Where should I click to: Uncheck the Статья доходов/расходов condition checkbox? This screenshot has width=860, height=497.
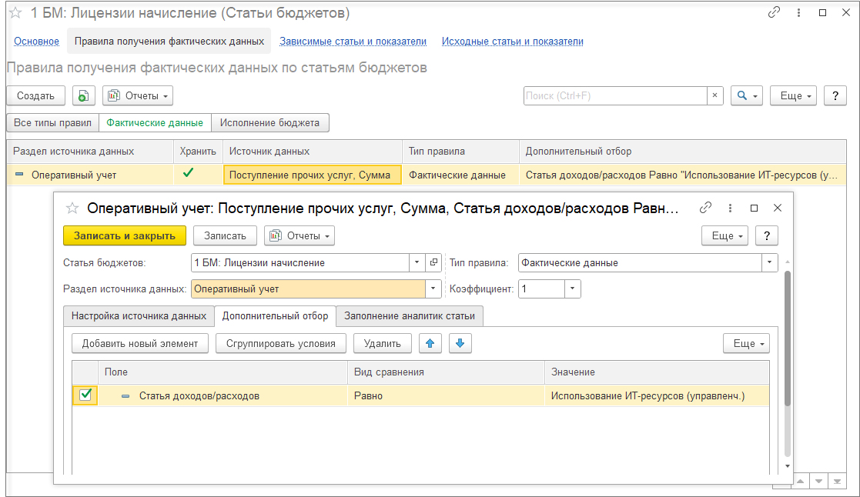[85, 395]
